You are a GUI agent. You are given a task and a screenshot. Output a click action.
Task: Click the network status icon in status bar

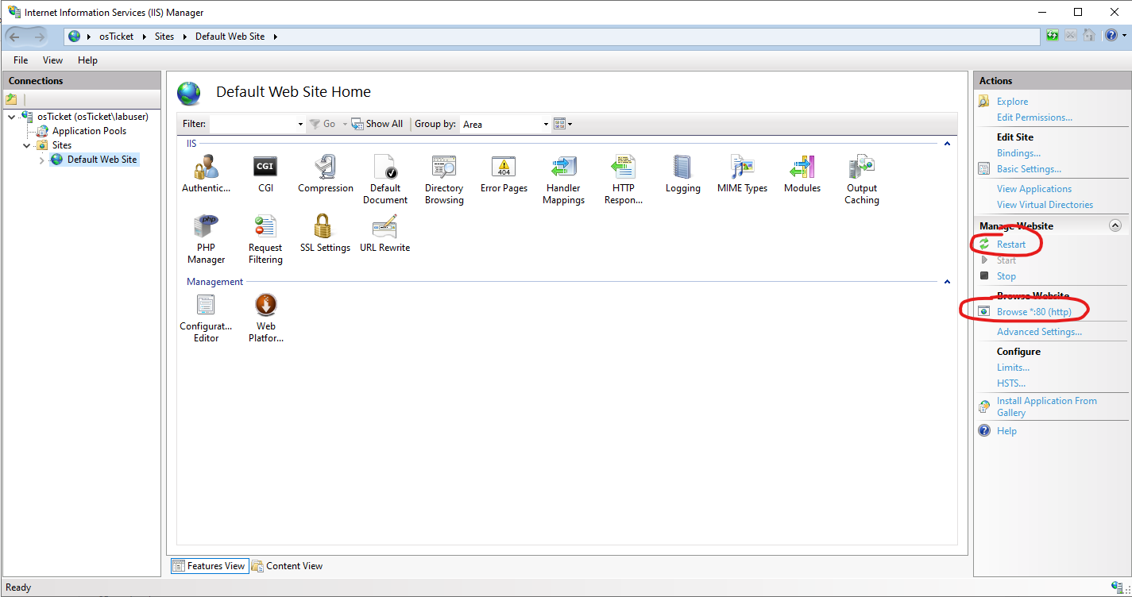(1117, 587)
